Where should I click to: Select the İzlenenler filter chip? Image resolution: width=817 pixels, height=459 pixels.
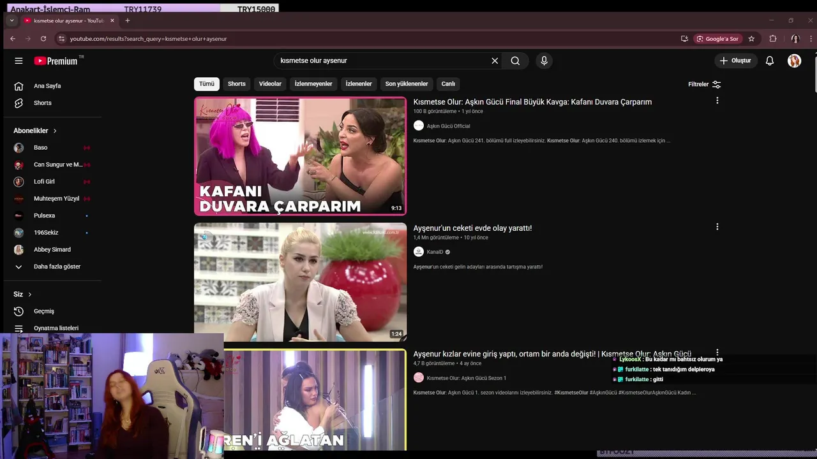pos(359,84)
